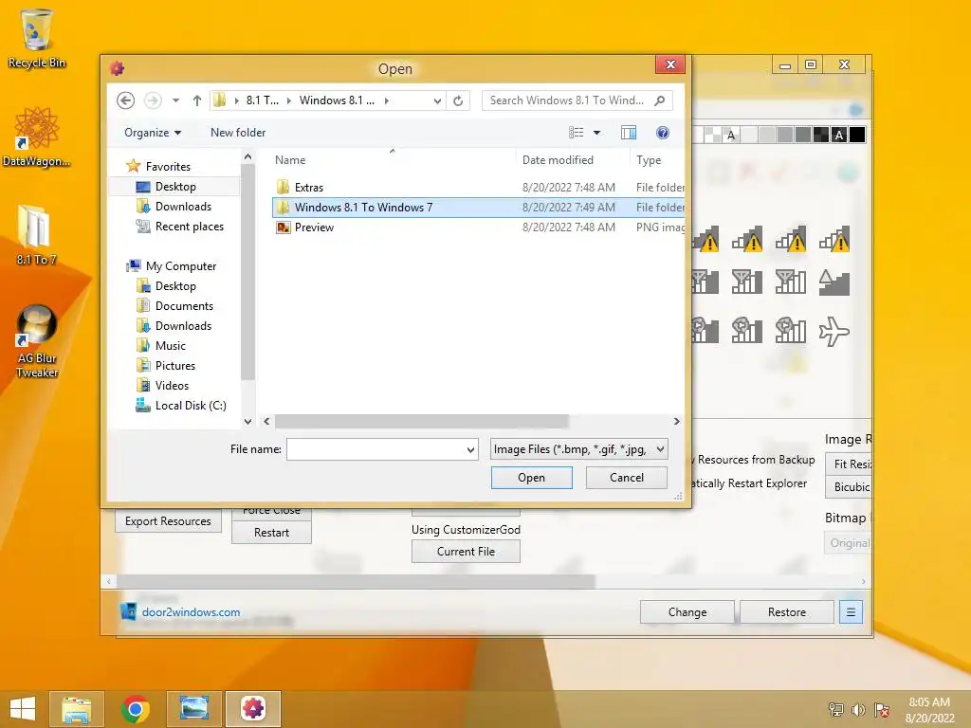Viewport: 971px width, 728px height.
Task: Click the Restart button
Action: tap(271, 533)
